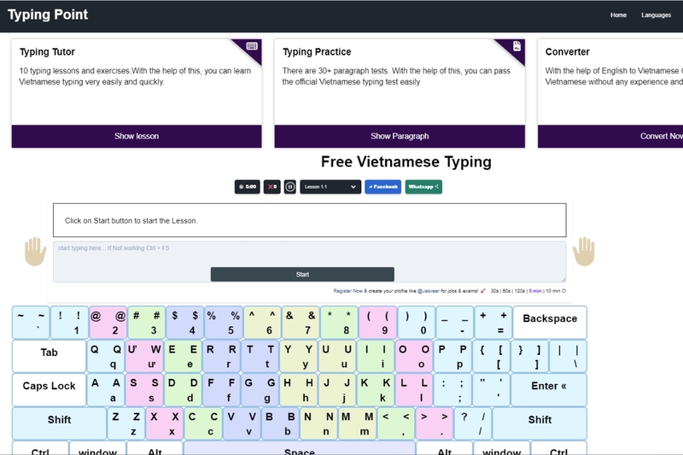Image resolution: width=683 pixels, height=455 pixels.
Task: Click the Enter key on virtual keyboard
Action: point(549,389)
